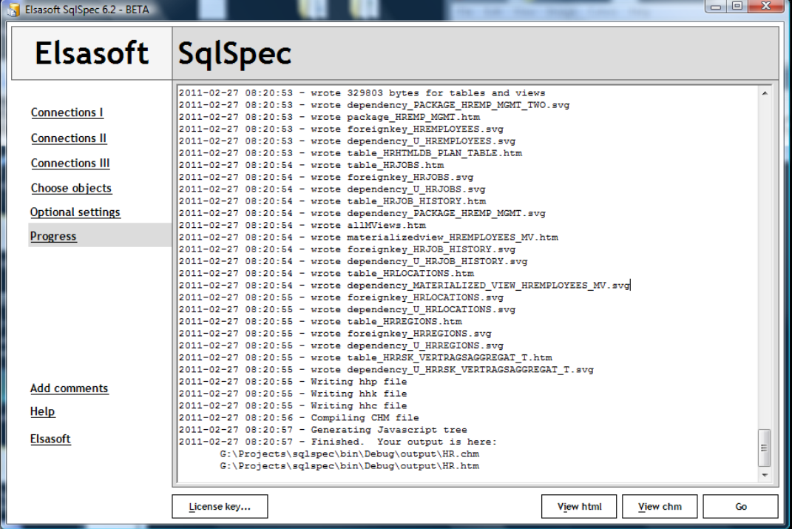Select the Progress page link
Screen dimensions: 792x529
(x=53, y=236)
